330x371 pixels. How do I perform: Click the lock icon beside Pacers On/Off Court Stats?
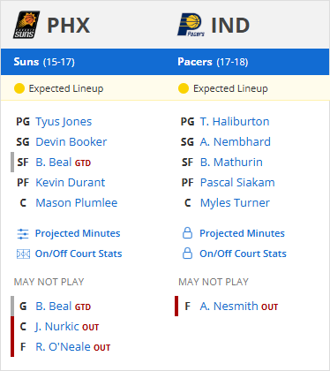187,254
